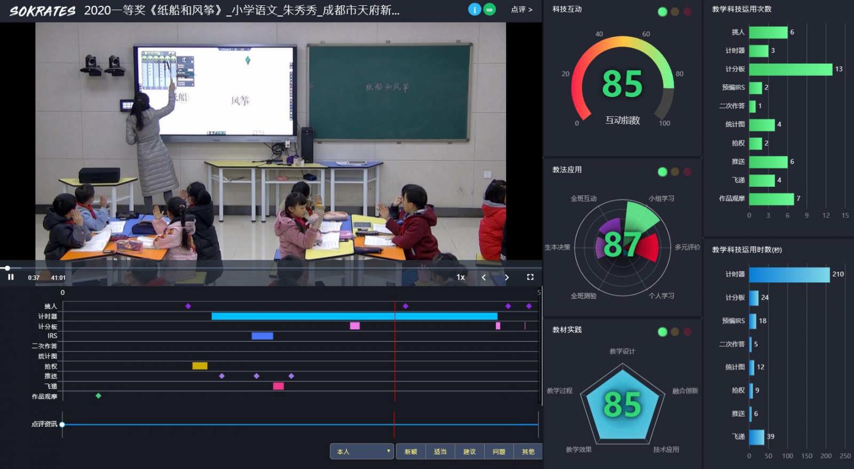Click yellow block in 抢权 timeline row
Image resolution: width=854 pixels, height=469 pixels.
pyautogui.click(x=200, y=366)
